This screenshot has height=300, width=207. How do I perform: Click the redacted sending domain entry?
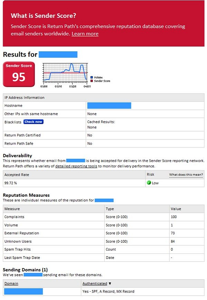tap(23, 291)
